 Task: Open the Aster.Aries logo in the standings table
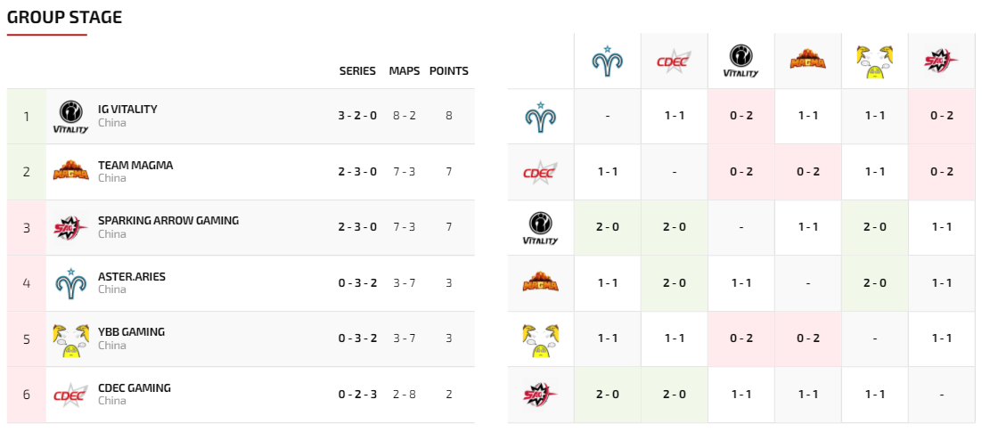pyautogui.click(x=71, y=283)
